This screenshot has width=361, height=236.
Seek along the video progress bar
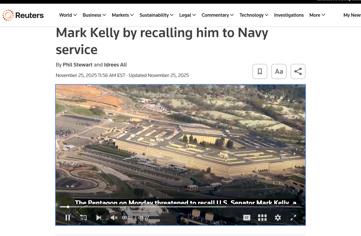(181, 207)
